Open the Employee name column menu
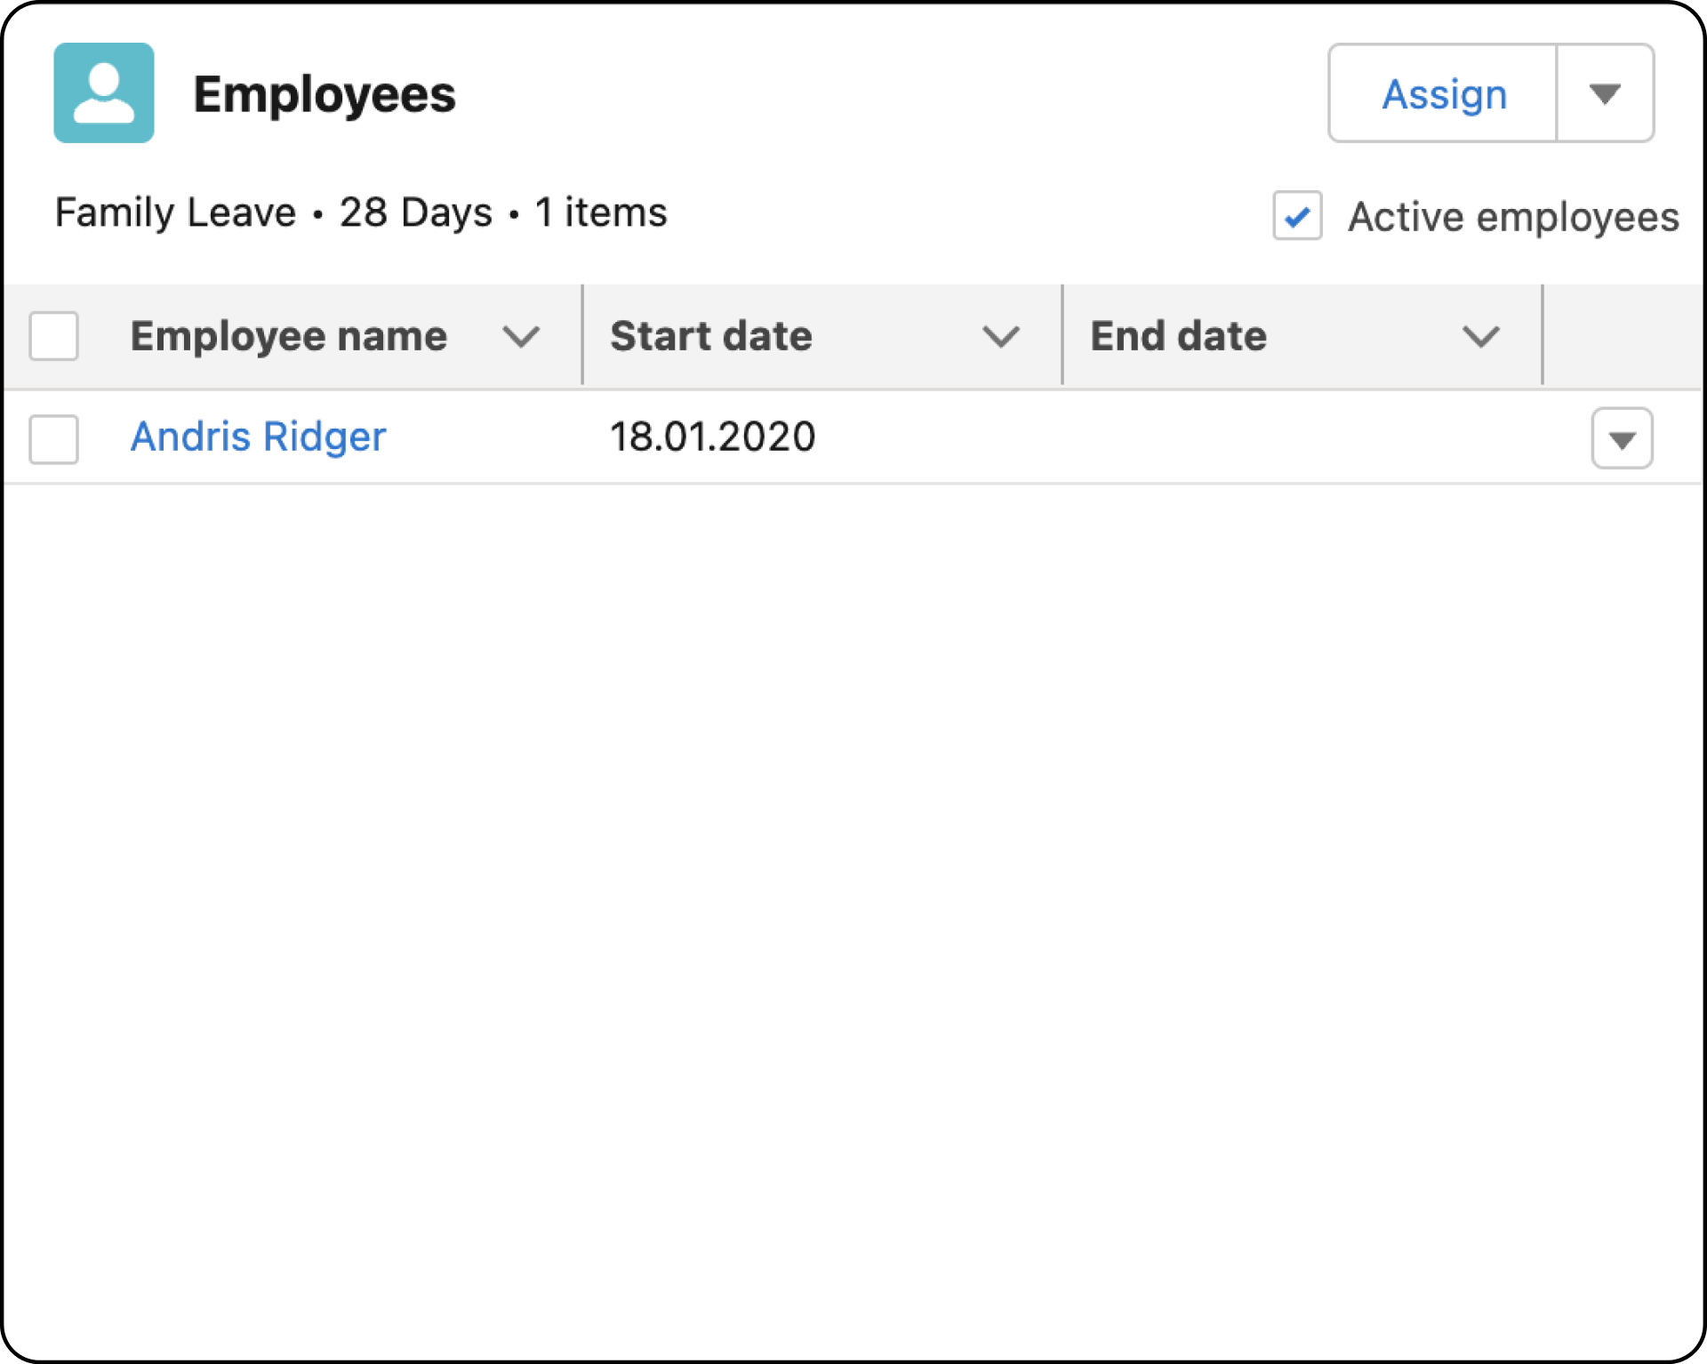The image size is (1707, 1364). [x=522, y=336]
